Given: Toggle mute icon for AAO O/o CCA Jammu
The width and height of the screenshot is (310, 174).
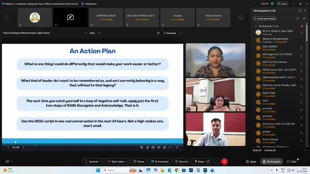Looking at the screenshot, I should pos(301,63).
